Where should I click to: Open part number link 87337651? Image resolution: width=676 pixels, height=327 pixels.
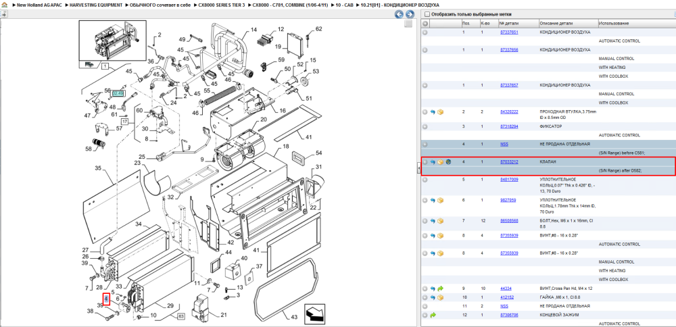pyautogui.click(x=509, y=32)
